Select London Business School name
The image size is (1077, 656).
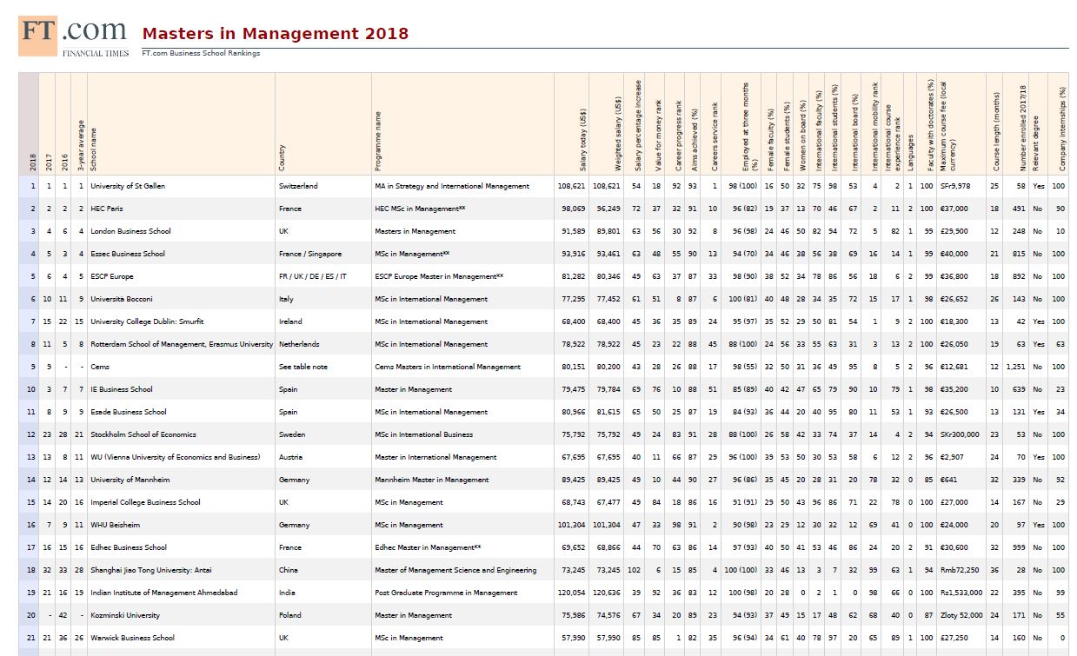[130, 231]
